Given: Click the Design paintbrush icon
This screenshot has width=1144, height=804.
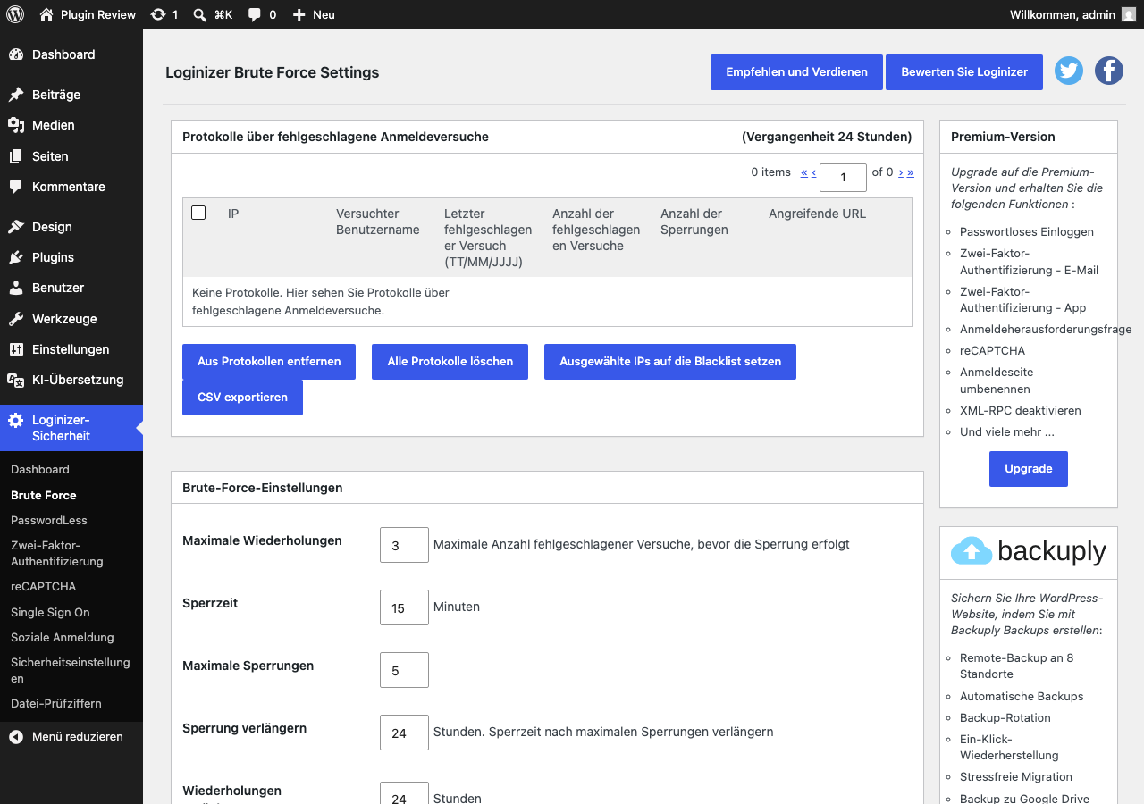Looking at the screenshot, I should (16, 227).
